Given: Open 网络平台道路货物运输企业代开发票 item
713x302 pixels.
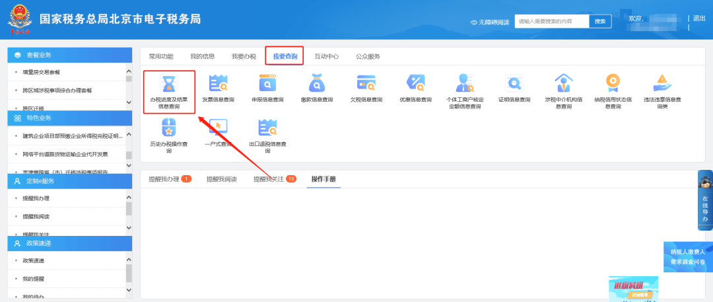Looking at the screenshot, I should click(x=67, y=154).
